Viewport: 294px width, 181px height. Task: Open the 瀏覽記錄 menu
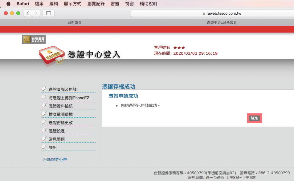coord(96,4)
